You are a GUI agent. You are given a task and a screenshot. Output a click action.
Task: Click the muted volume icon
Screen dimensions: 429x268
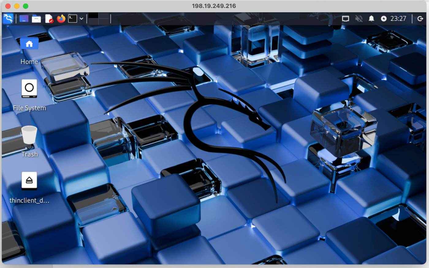[359, 19]
